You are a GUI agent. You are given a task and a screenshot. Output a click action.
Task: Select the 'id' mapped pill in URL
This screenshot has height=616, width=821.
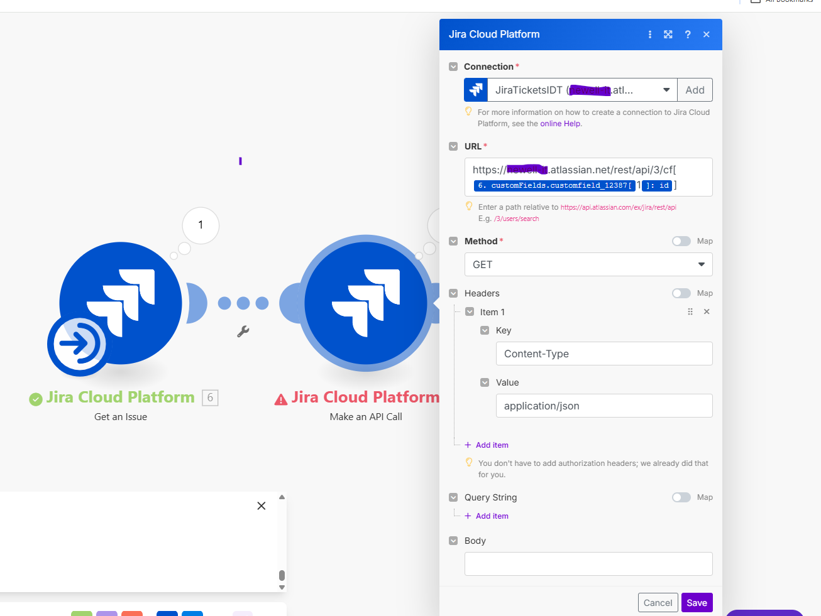[658, 185]
